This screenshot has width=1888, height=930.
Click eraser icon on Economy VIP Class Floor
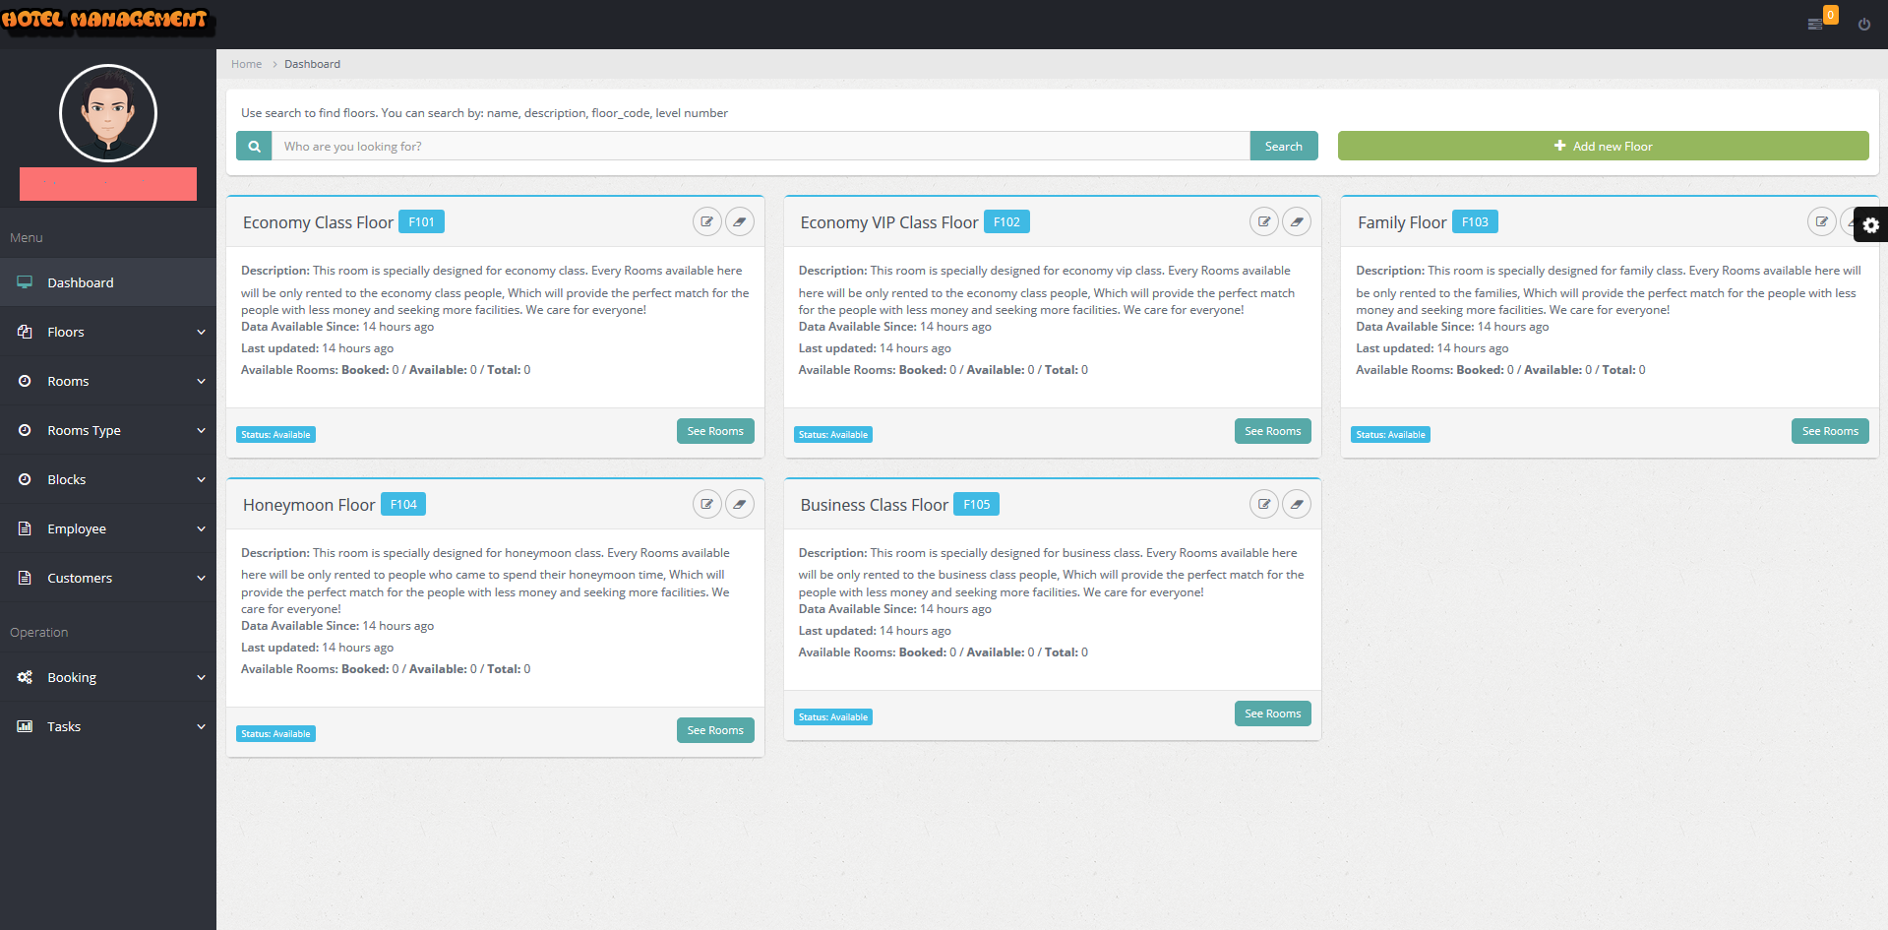tap(1297, 222)
